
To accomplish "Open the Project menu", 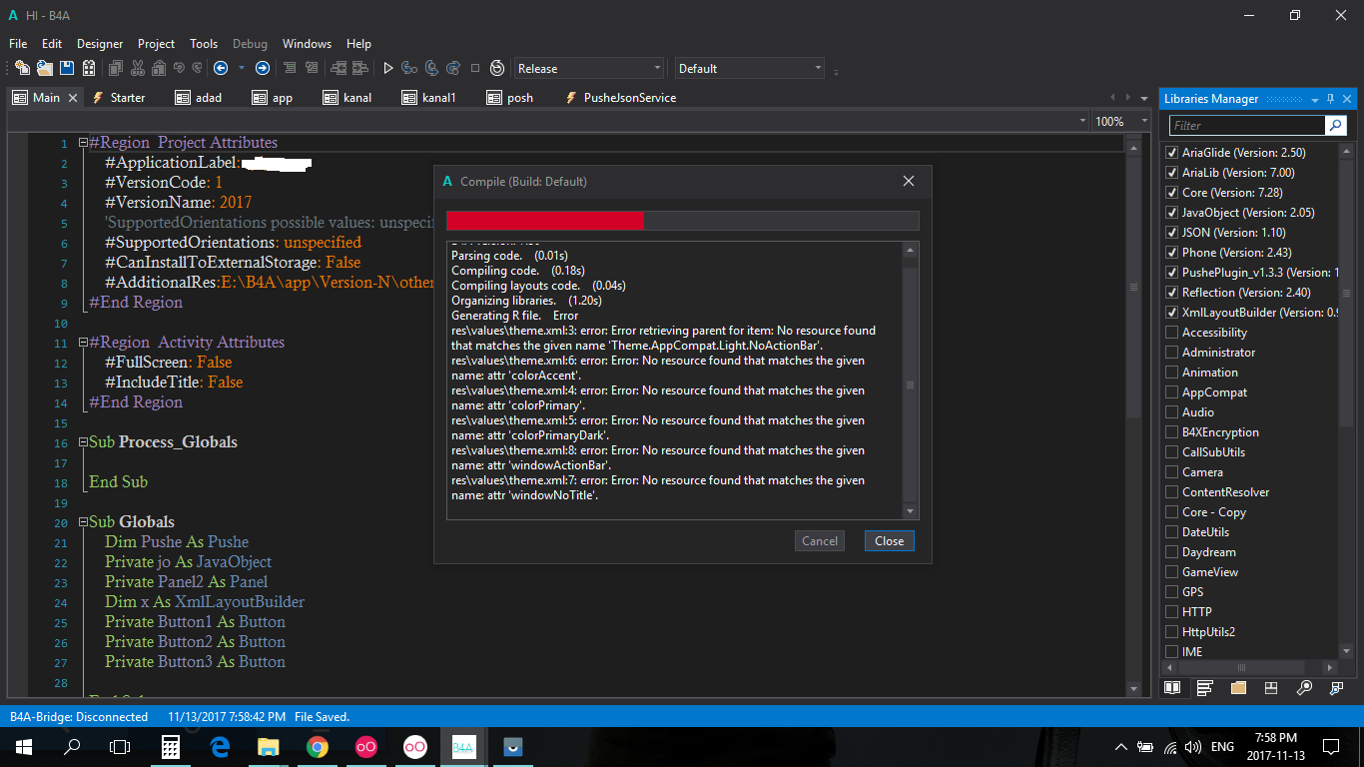I will point(156,44).
